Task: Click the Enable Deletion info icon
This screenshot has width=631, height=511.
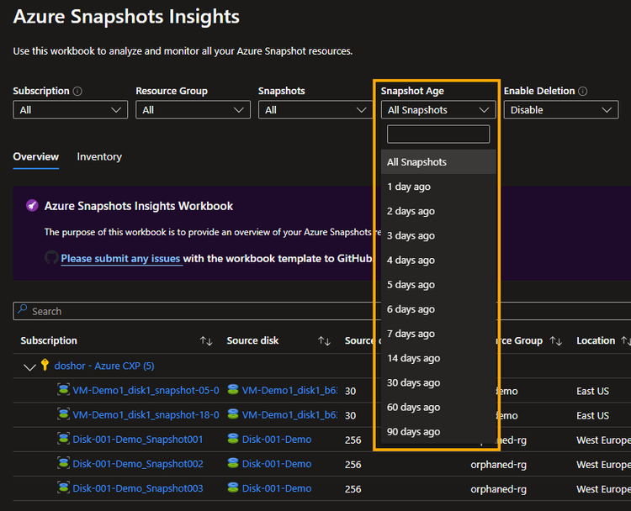Action: pos(583,91)
